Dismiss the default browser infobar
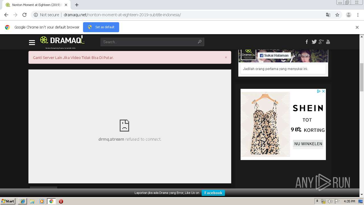 (x=357, y=27)
